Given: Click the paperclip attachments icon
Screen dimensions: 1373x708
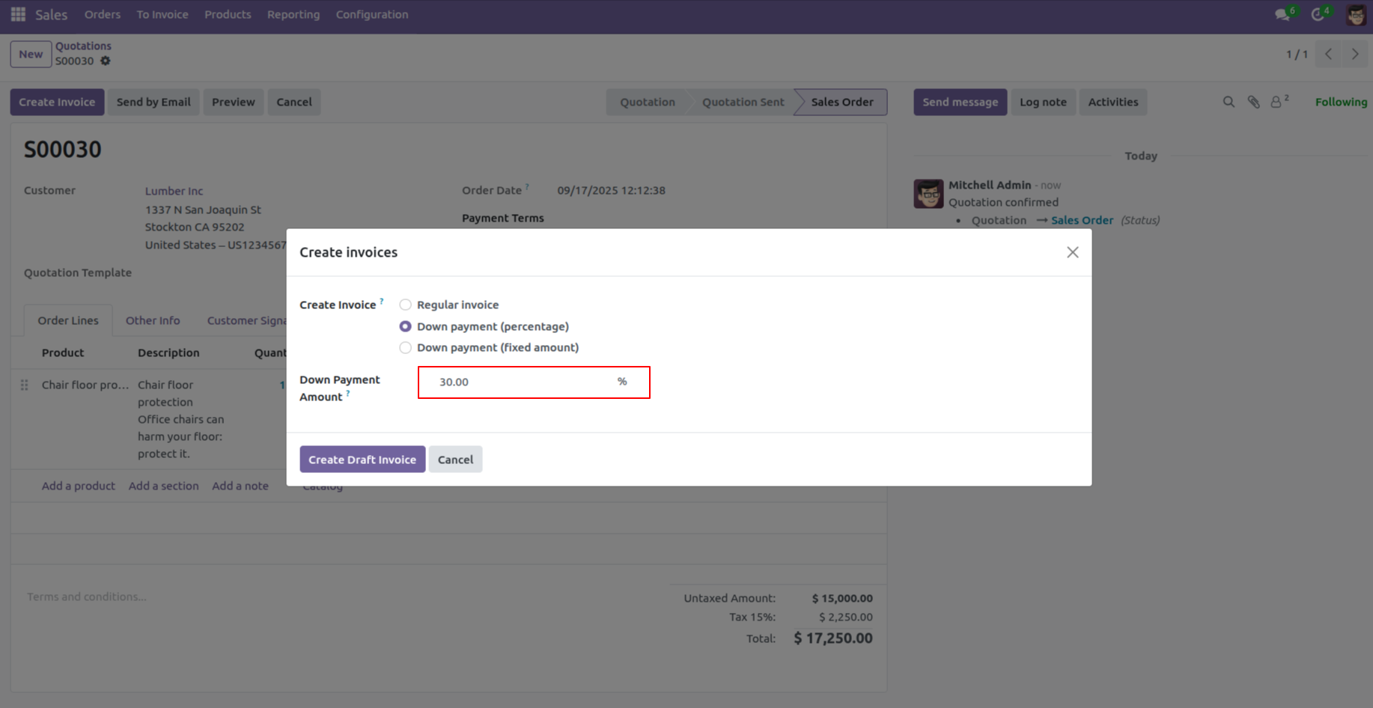Looking at the screenshot, I should coord(1253,102).
